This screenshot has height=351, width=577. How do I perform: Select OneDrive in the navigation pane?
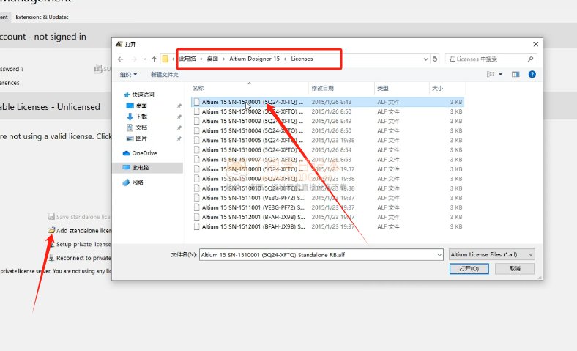click(x=140, y=153)
